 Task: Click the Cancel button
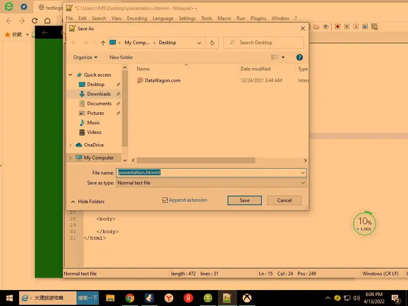tap(284, 200)
